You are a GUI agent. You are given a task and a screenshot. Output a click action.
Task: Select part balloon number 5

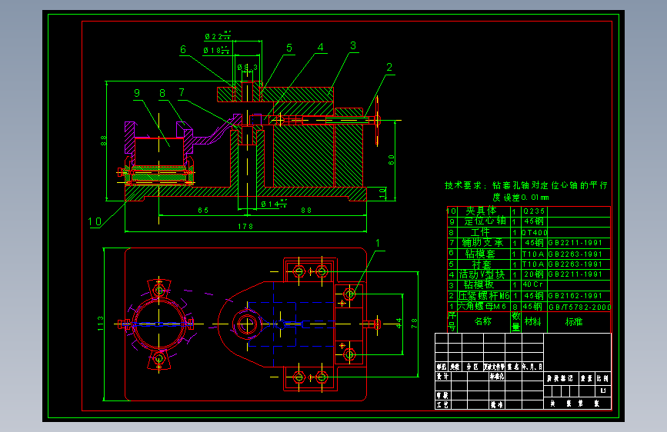[289, 48]
